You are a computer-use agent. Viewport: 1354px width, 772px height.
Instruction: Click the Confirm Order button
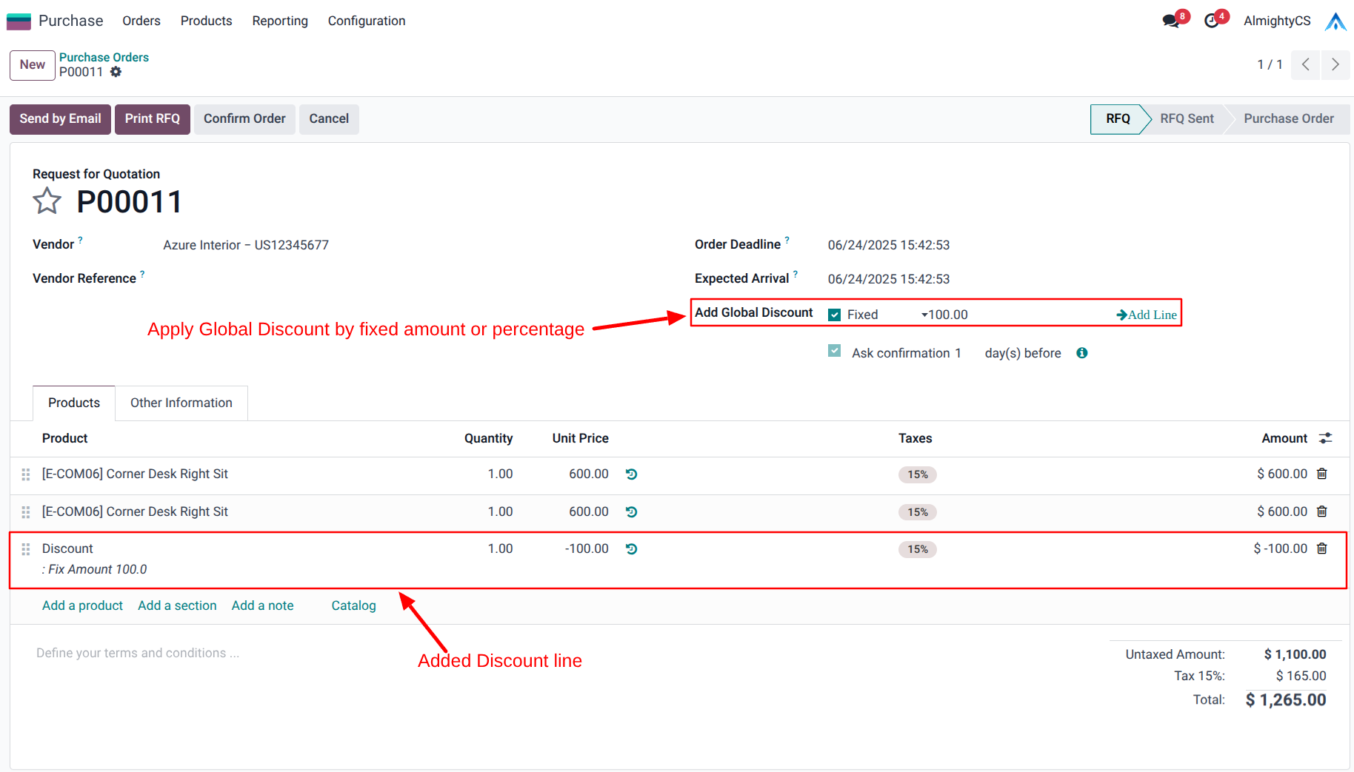tap(244, 118)
